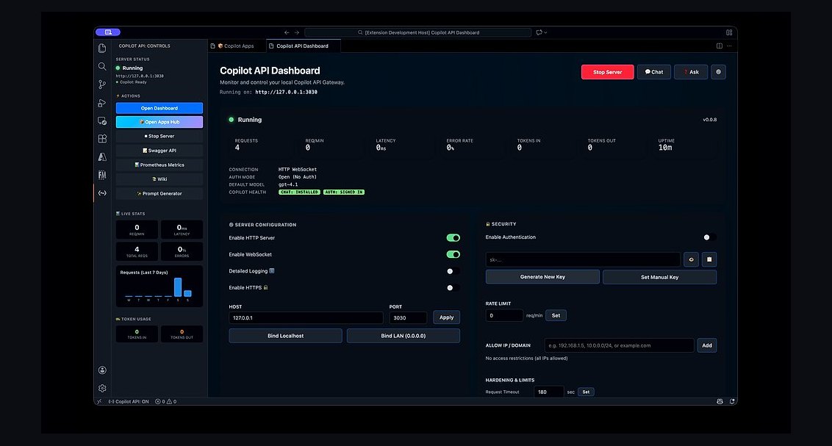Click the Open Apps Hub button
Screen dimensions: 832x446
pos(159,122)
